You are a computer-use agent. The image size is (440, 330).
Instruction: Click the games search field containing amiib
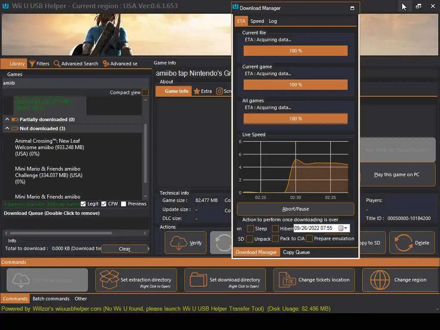pos(75,83)
